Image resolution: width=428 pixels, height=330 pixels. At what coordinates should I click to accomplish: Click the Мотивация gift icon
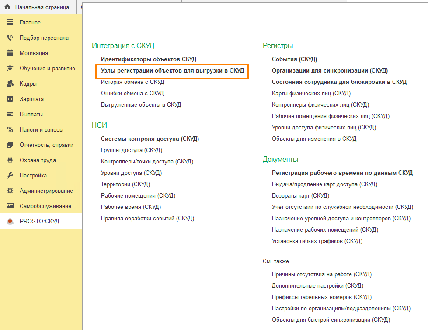pos(10,53)
